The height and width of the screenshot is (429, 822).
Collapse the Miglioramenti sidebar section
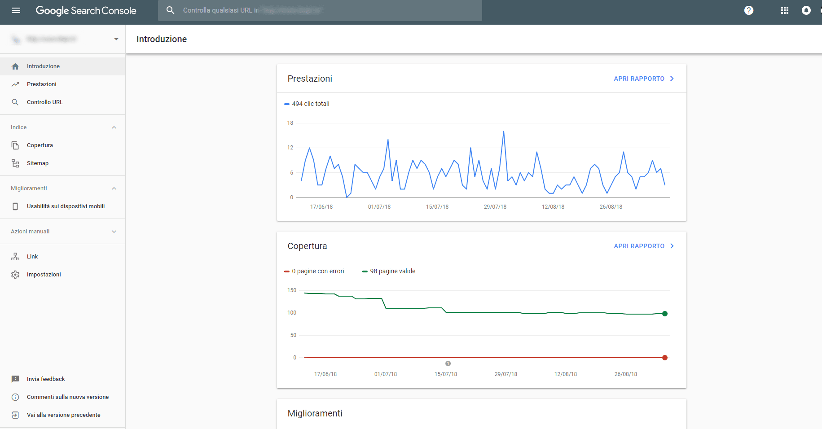point(114,188)
